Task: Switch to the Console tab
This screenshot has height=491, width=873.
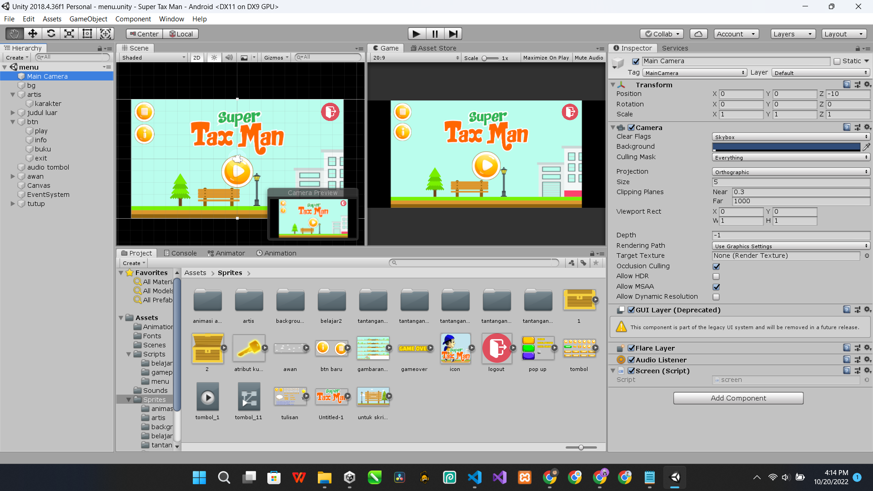Action: (x=180, y=253)
